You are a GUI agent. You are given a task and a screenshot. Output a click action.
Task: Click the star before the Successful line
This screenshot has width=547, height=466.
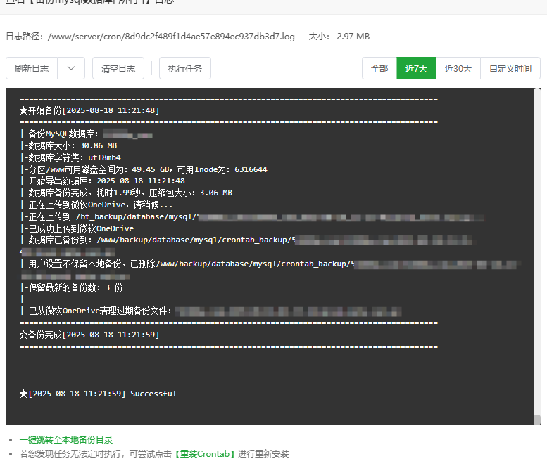click(23, 394)
